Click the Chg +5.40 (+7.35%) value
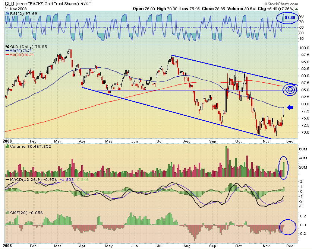The height and width of the screenshot is (249, 312). [x=276, y=9]
